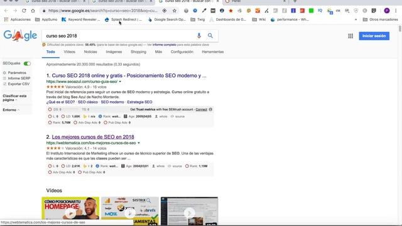Image resolution: width=402 pixels, height=226 pixels.
Task: Open the Otros marcadores folder
Action: [x=381, y=19]
